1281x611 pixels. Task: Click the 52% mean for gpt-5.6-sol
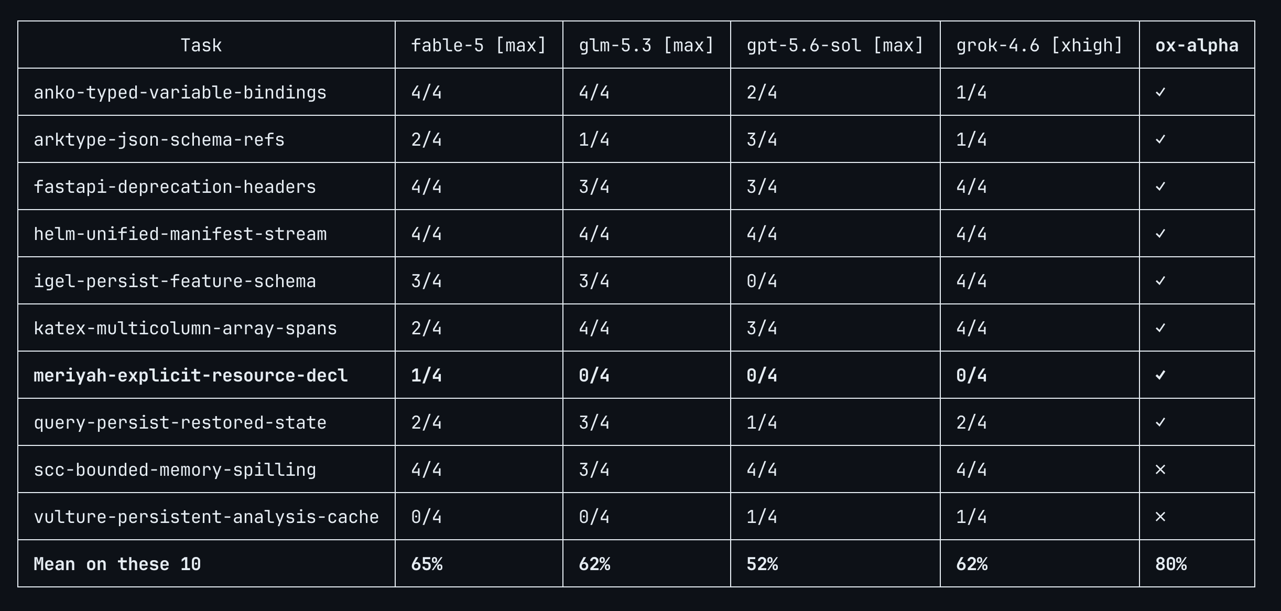(x=762, y=564)
